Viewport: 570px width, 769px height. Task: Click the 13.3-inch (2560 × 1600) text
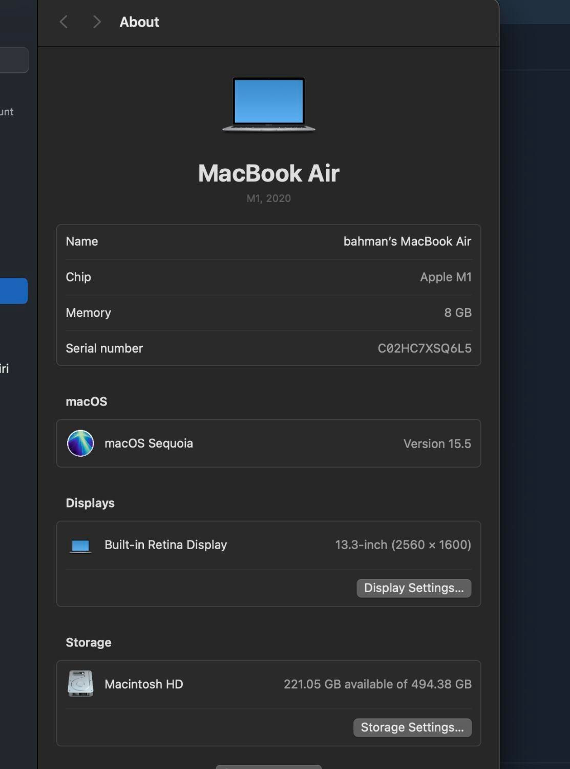coord(403,545)
